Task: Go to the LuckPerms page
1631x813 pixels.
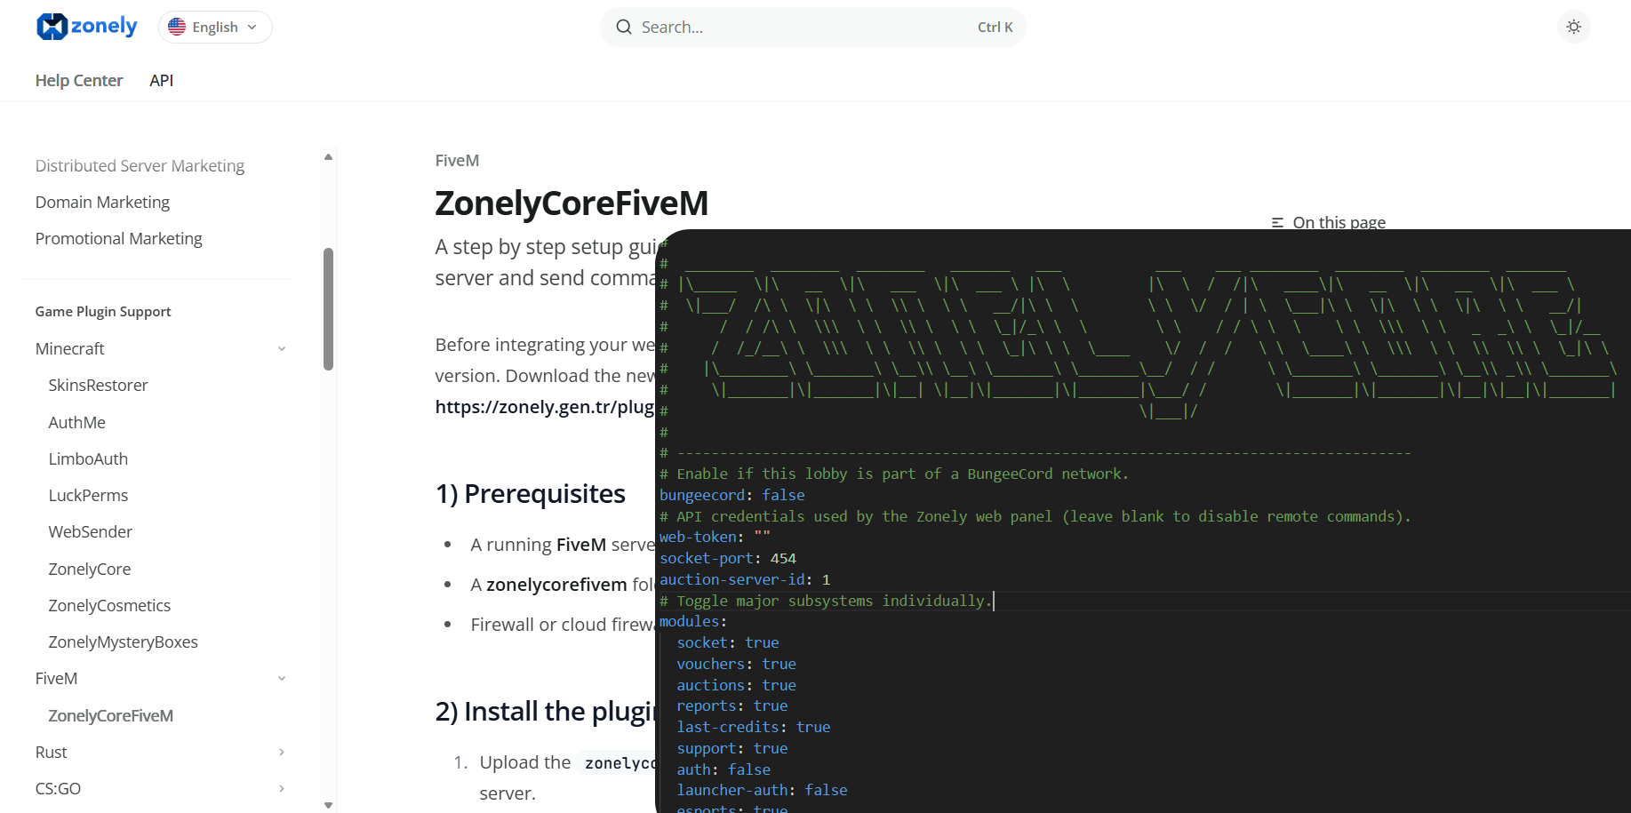Action: (x=88, y=496)
